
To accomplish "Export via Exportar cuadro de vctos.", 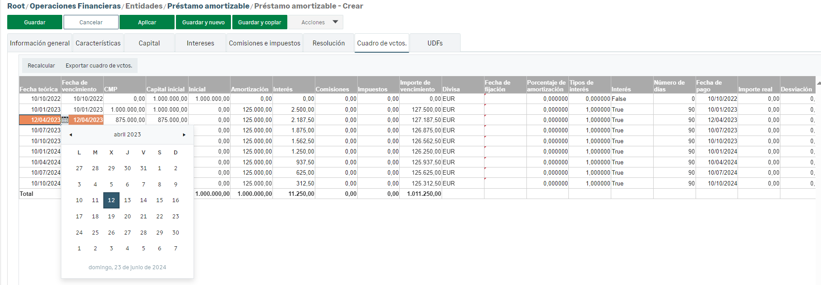I will (x=99, y=66).
